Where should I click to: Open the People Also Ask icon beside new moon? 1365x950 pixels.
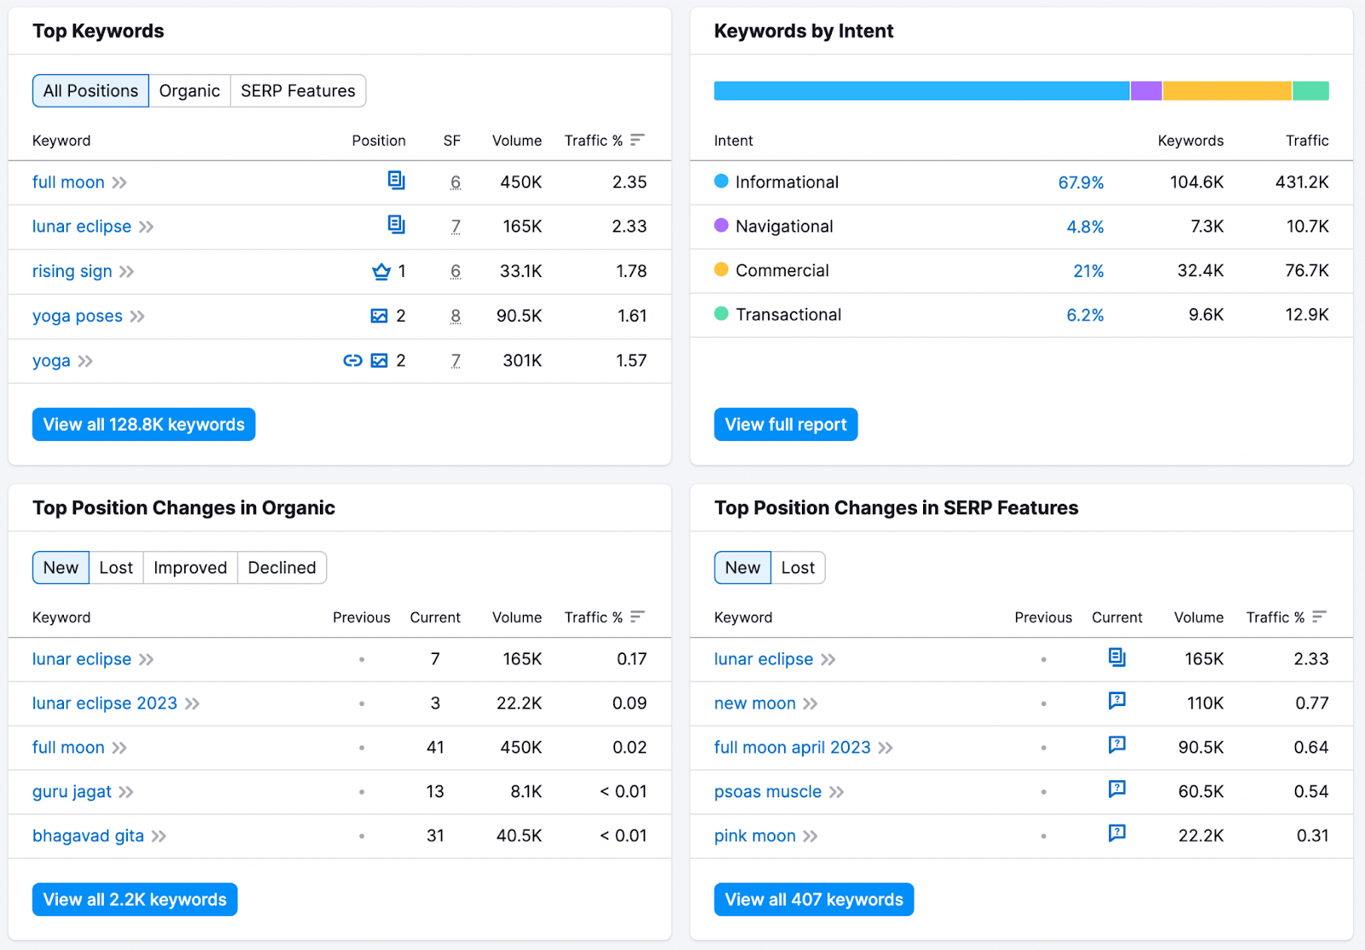[1117, 703]
